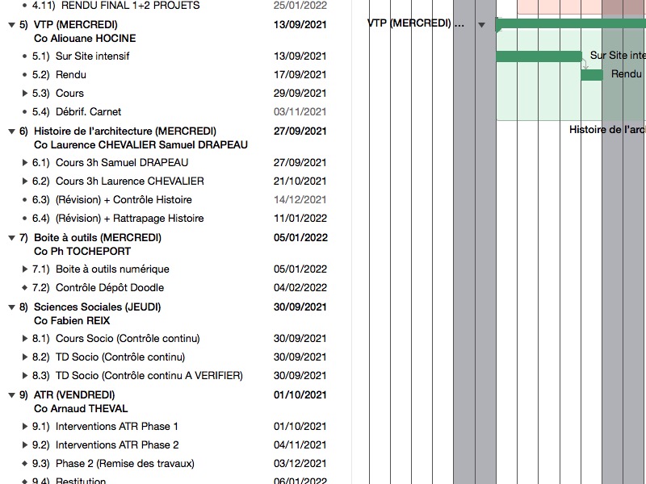Click the 14/12/2021 date cell
646x484 pixels.
300,200
